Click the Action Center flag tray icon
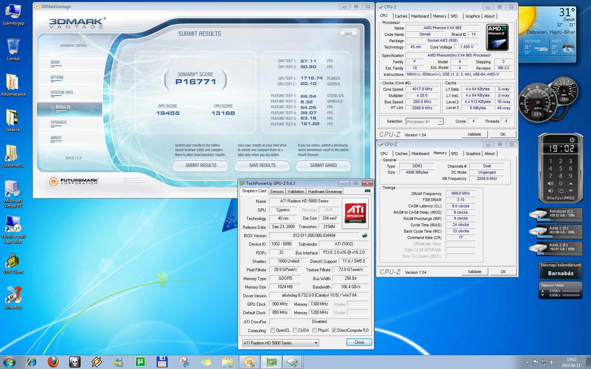The width and height of the screenshot is (591, 369). coord(535,362)
